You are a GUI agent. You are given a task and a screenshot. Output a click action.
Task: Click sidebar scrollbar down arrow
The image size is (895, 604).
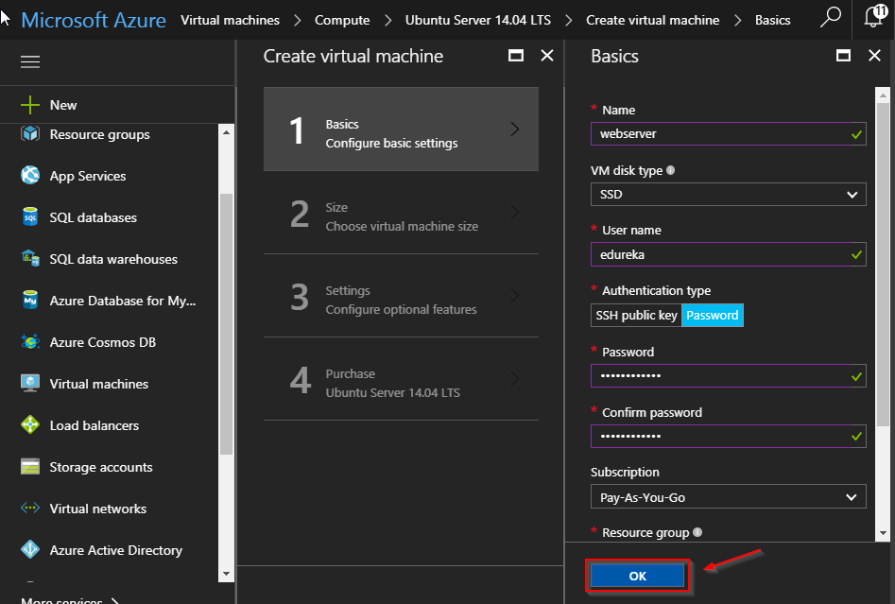point(226,574)
